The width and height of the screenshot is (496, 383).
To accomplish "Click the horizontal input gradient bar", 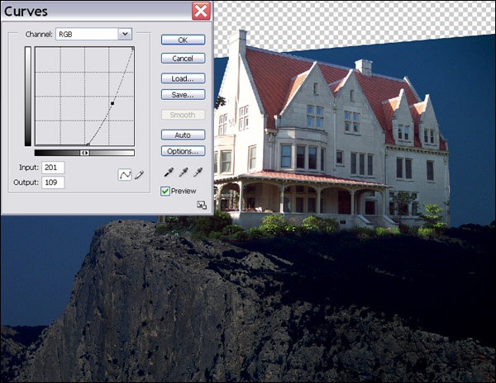I will 84,153.
